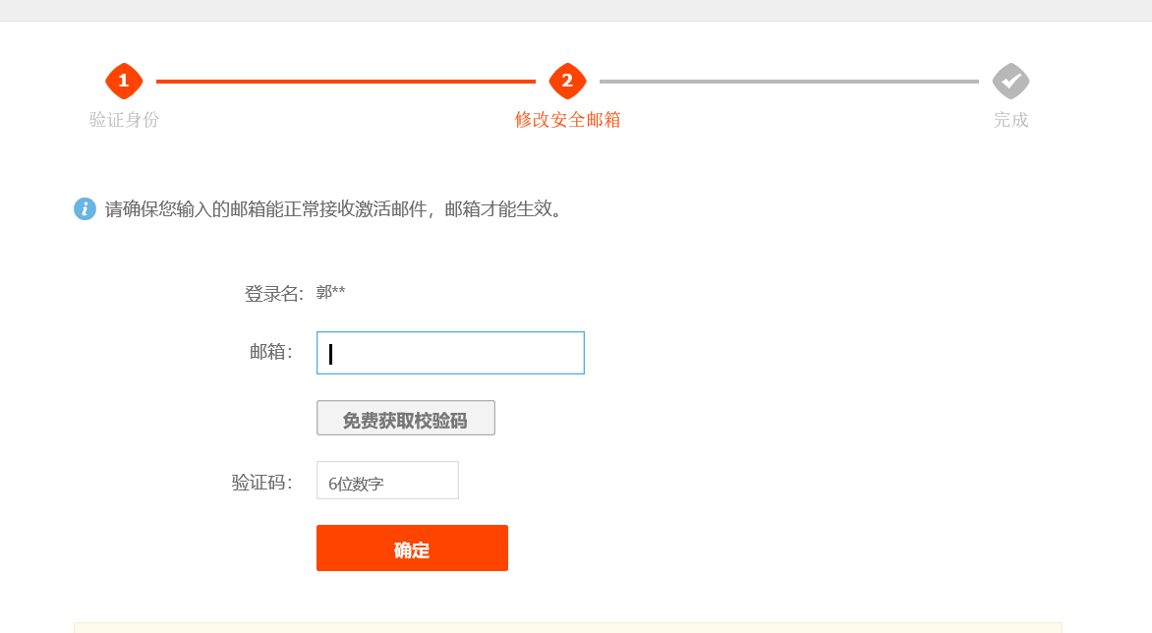
Task: Click the 修改安全邮箱 step label
Action: click(x=567, y=120)
